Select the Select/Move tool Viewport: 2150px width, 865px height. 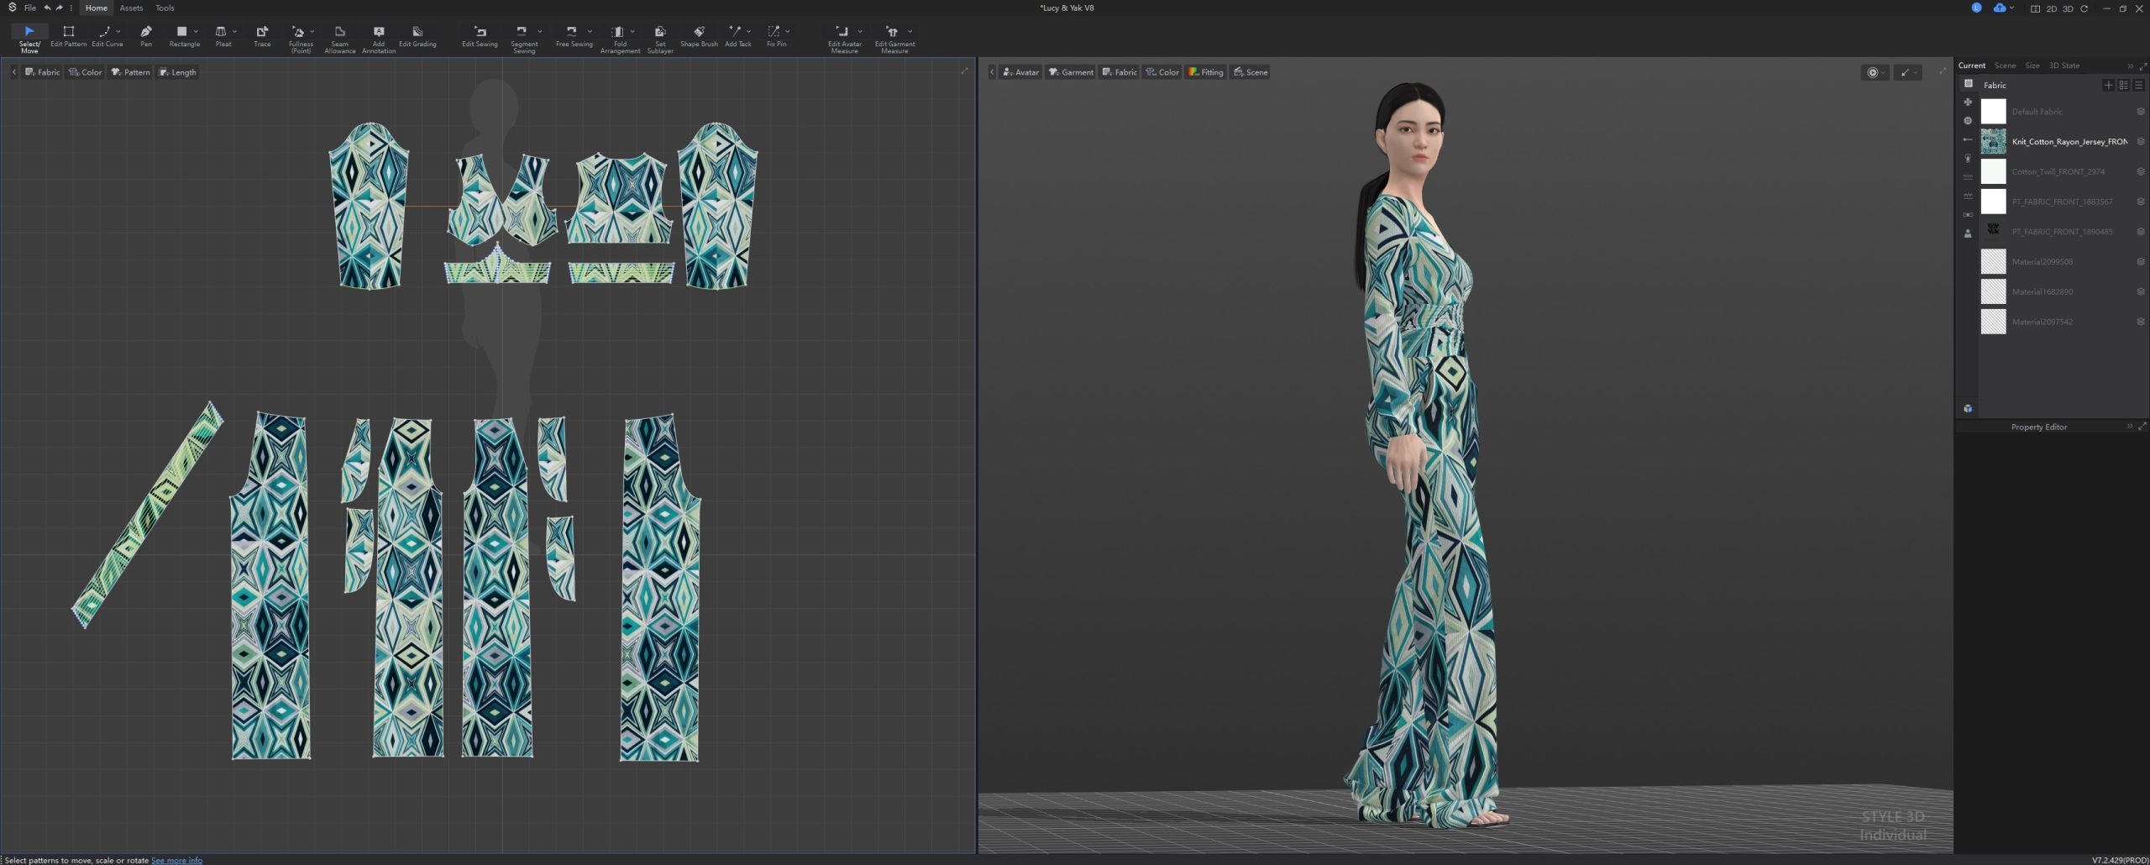29,39
